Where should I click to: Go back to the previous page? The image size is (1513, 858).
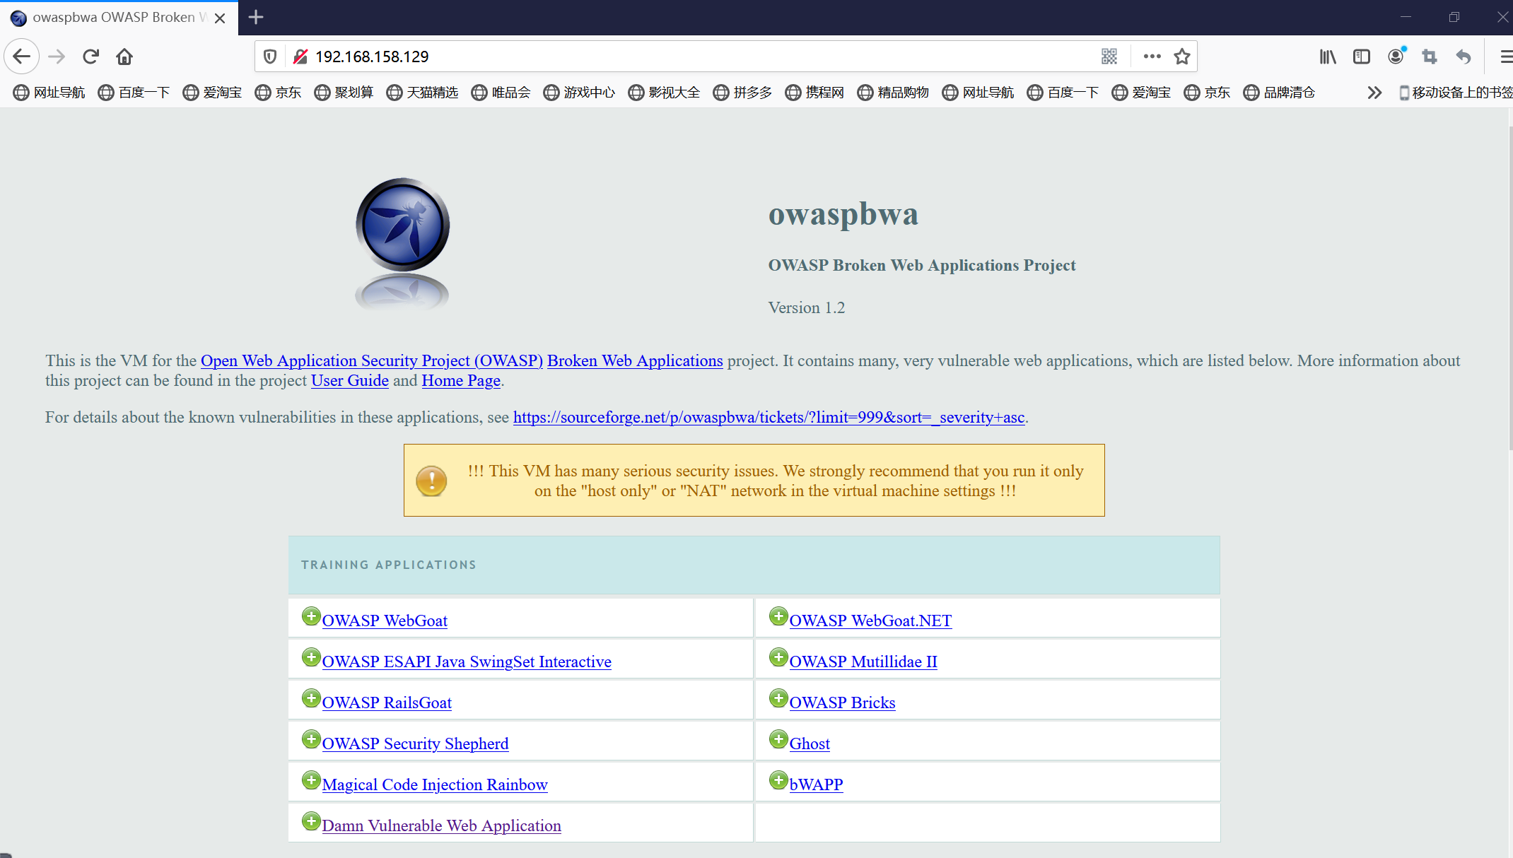click(x=21, y=57)
